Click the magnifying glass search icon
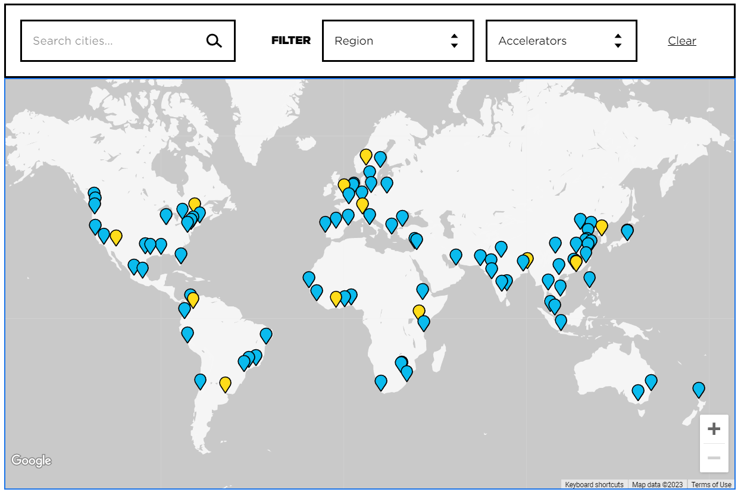The width and height of the screenshot is (741, 492). 214,41
